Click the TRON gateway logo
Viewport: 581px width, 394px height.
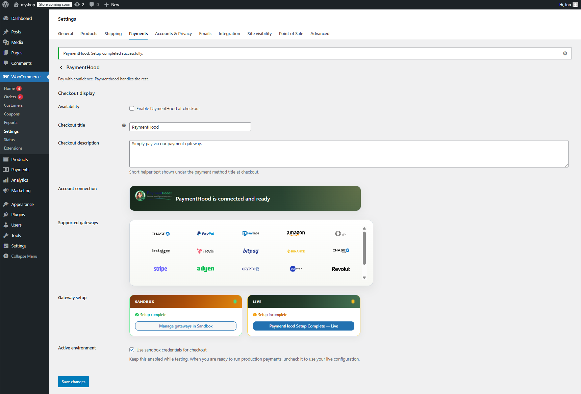tap(206, 251)
